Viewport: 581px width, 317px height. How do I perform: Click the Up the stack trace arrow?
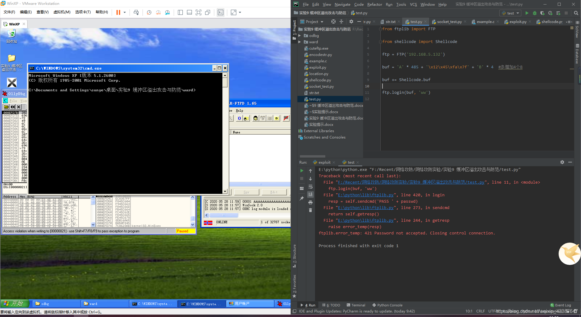click(310, 171)
